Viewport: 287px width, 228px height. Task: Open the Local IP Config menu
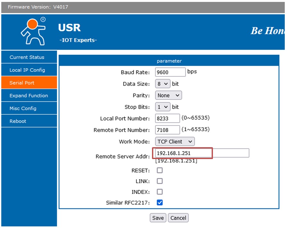29,70
